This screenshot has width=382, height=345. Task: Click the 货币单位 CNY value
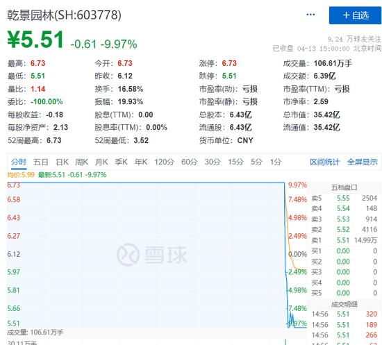tap(245, 140)
